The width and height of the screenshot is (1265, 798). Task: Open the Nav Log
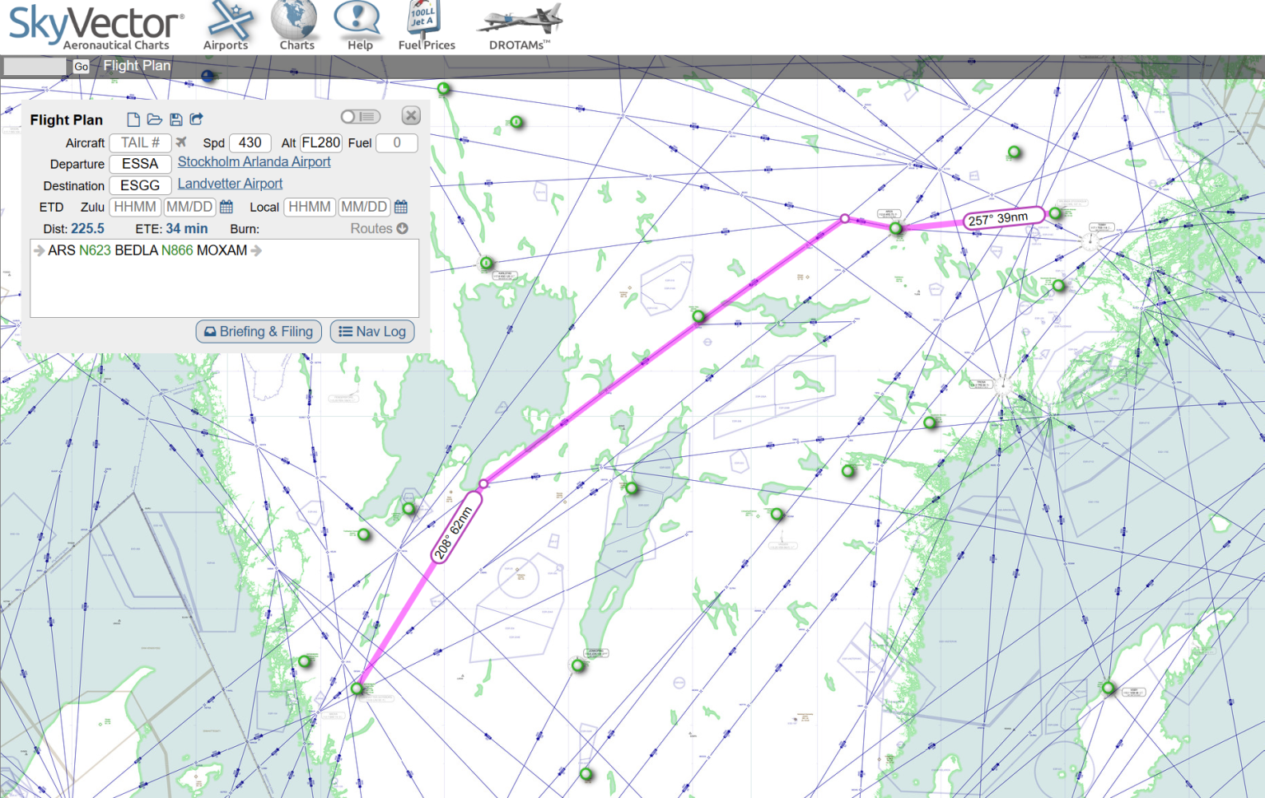pyautogui.click(x=371, y=331)
